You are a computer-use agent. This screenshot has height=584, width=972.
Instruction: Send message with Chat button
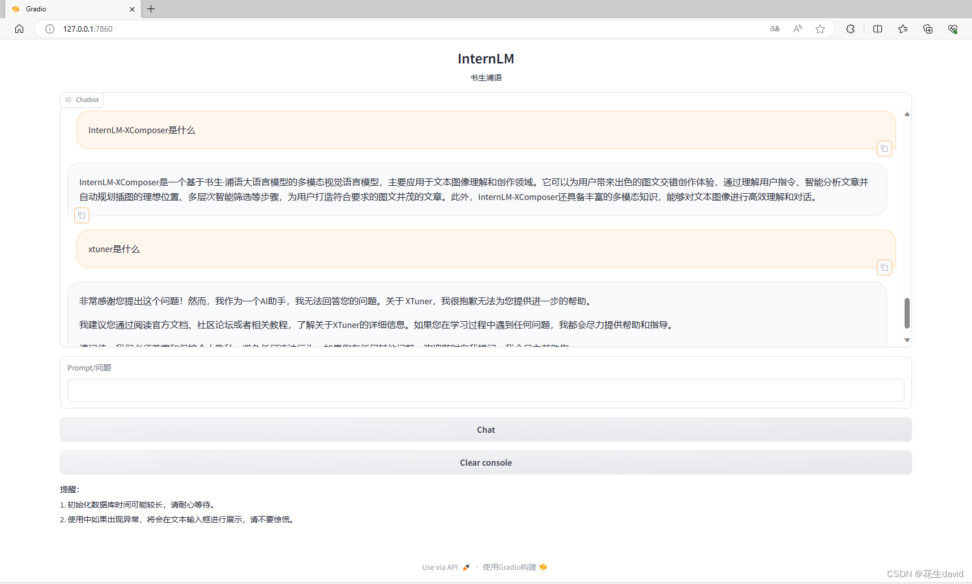485,430
